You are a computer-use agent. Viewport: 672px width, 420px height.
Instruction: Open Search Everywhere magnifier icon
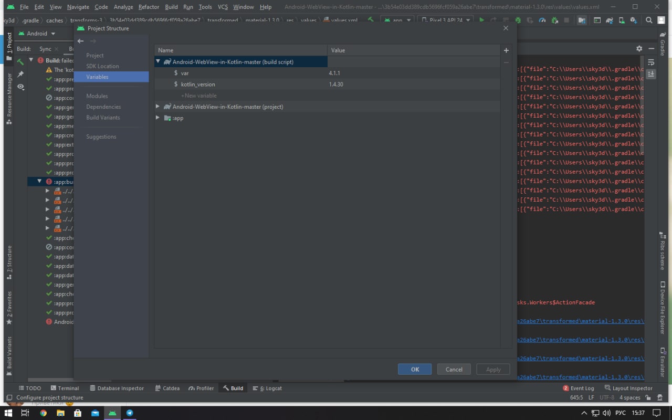pyautogui.click(x=649, y=20)
